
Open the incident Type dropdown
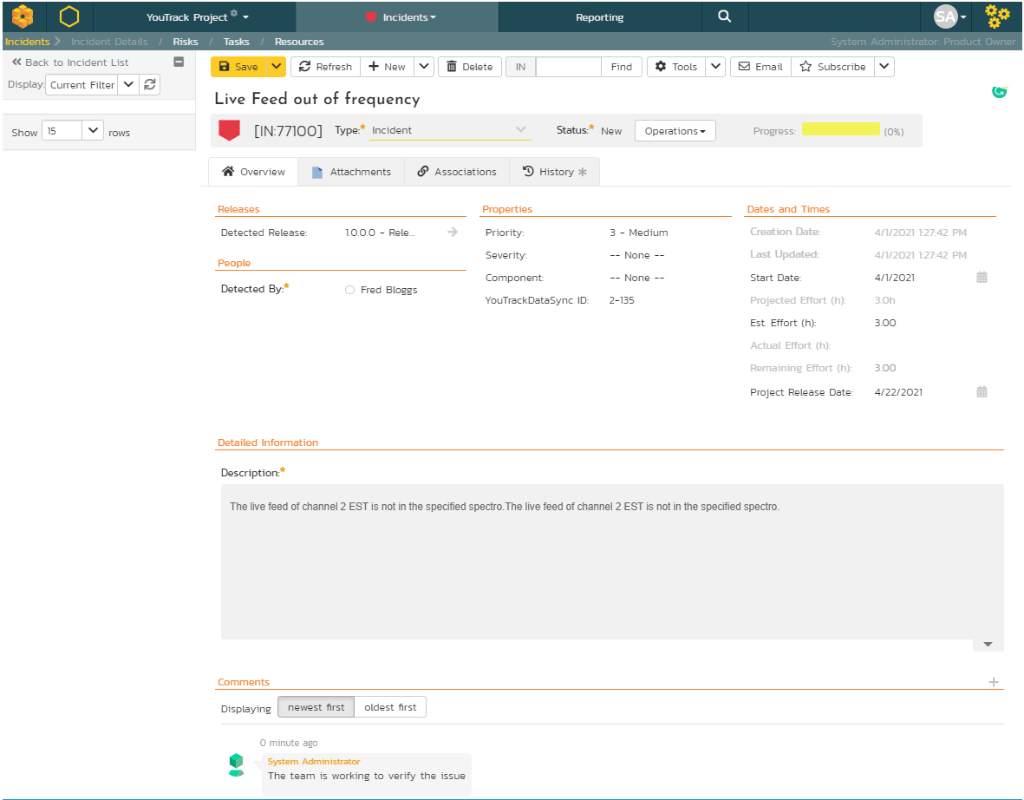click(449, 130)
